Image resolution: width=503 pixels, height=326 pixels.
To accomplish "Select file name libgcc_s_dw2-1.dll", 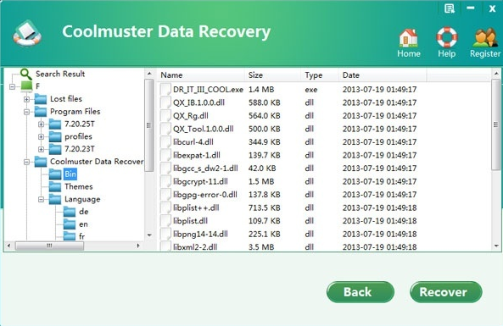I will (x=205, y=169).
